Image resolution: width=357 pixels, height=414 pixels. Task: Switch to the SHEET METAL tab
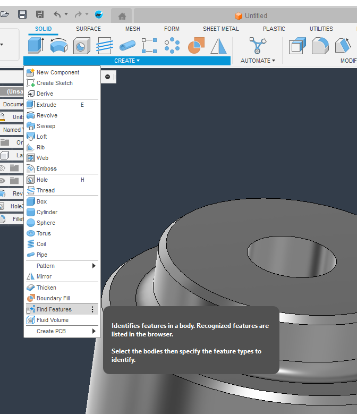click(x=221, y=29)
